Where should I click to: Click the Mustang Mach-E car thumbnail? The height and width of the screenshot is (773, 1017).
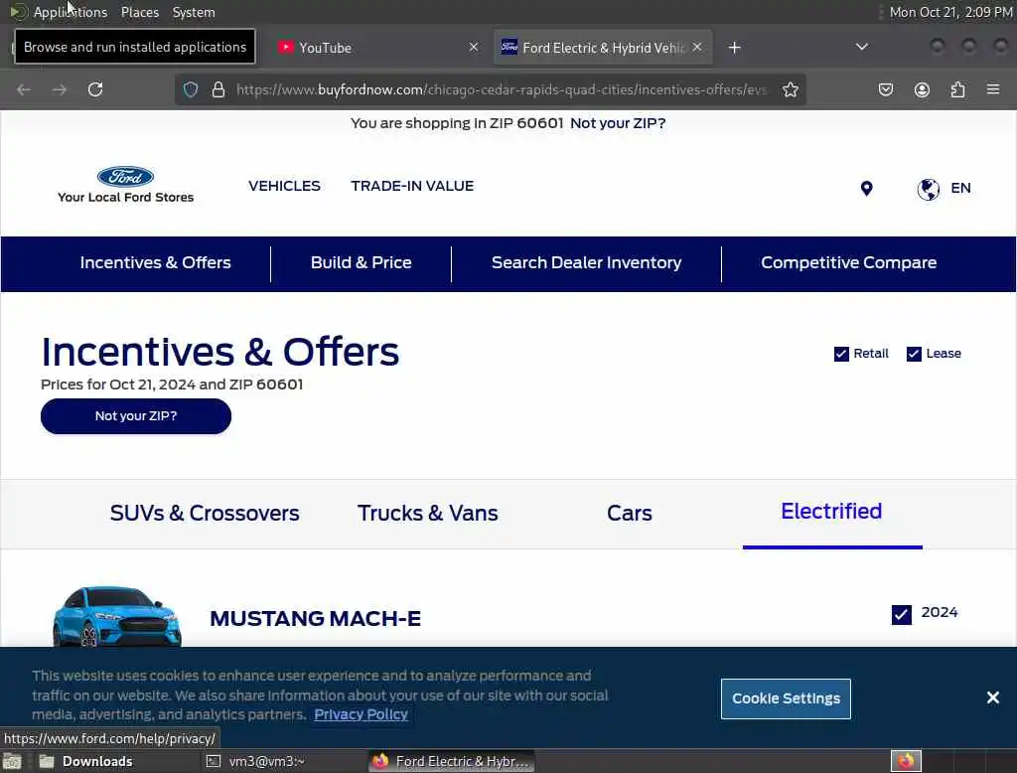pyautogui.click(x=117, y=616)
